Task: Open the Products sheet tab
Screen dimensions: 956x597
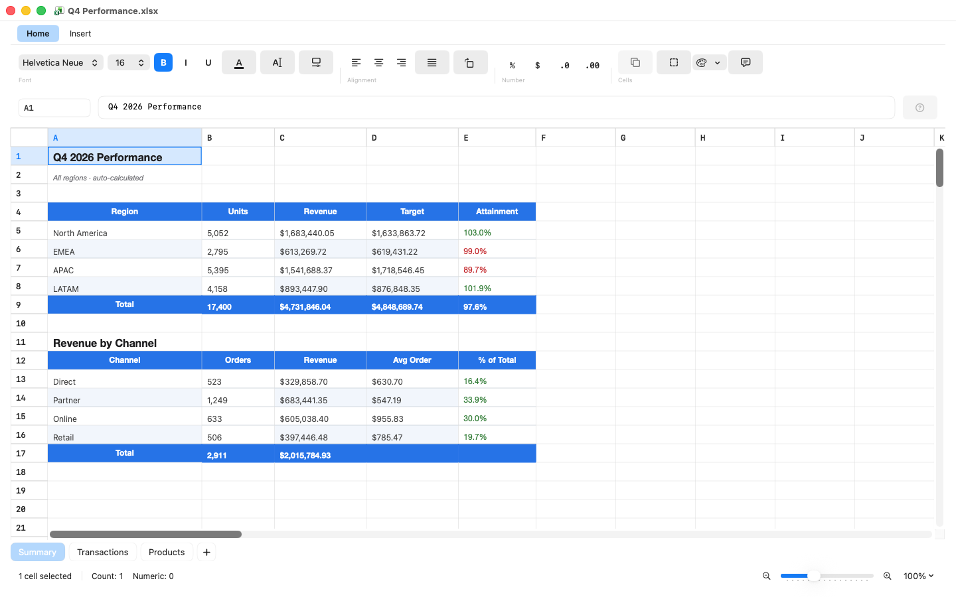Action: click(x=167, y=552)
